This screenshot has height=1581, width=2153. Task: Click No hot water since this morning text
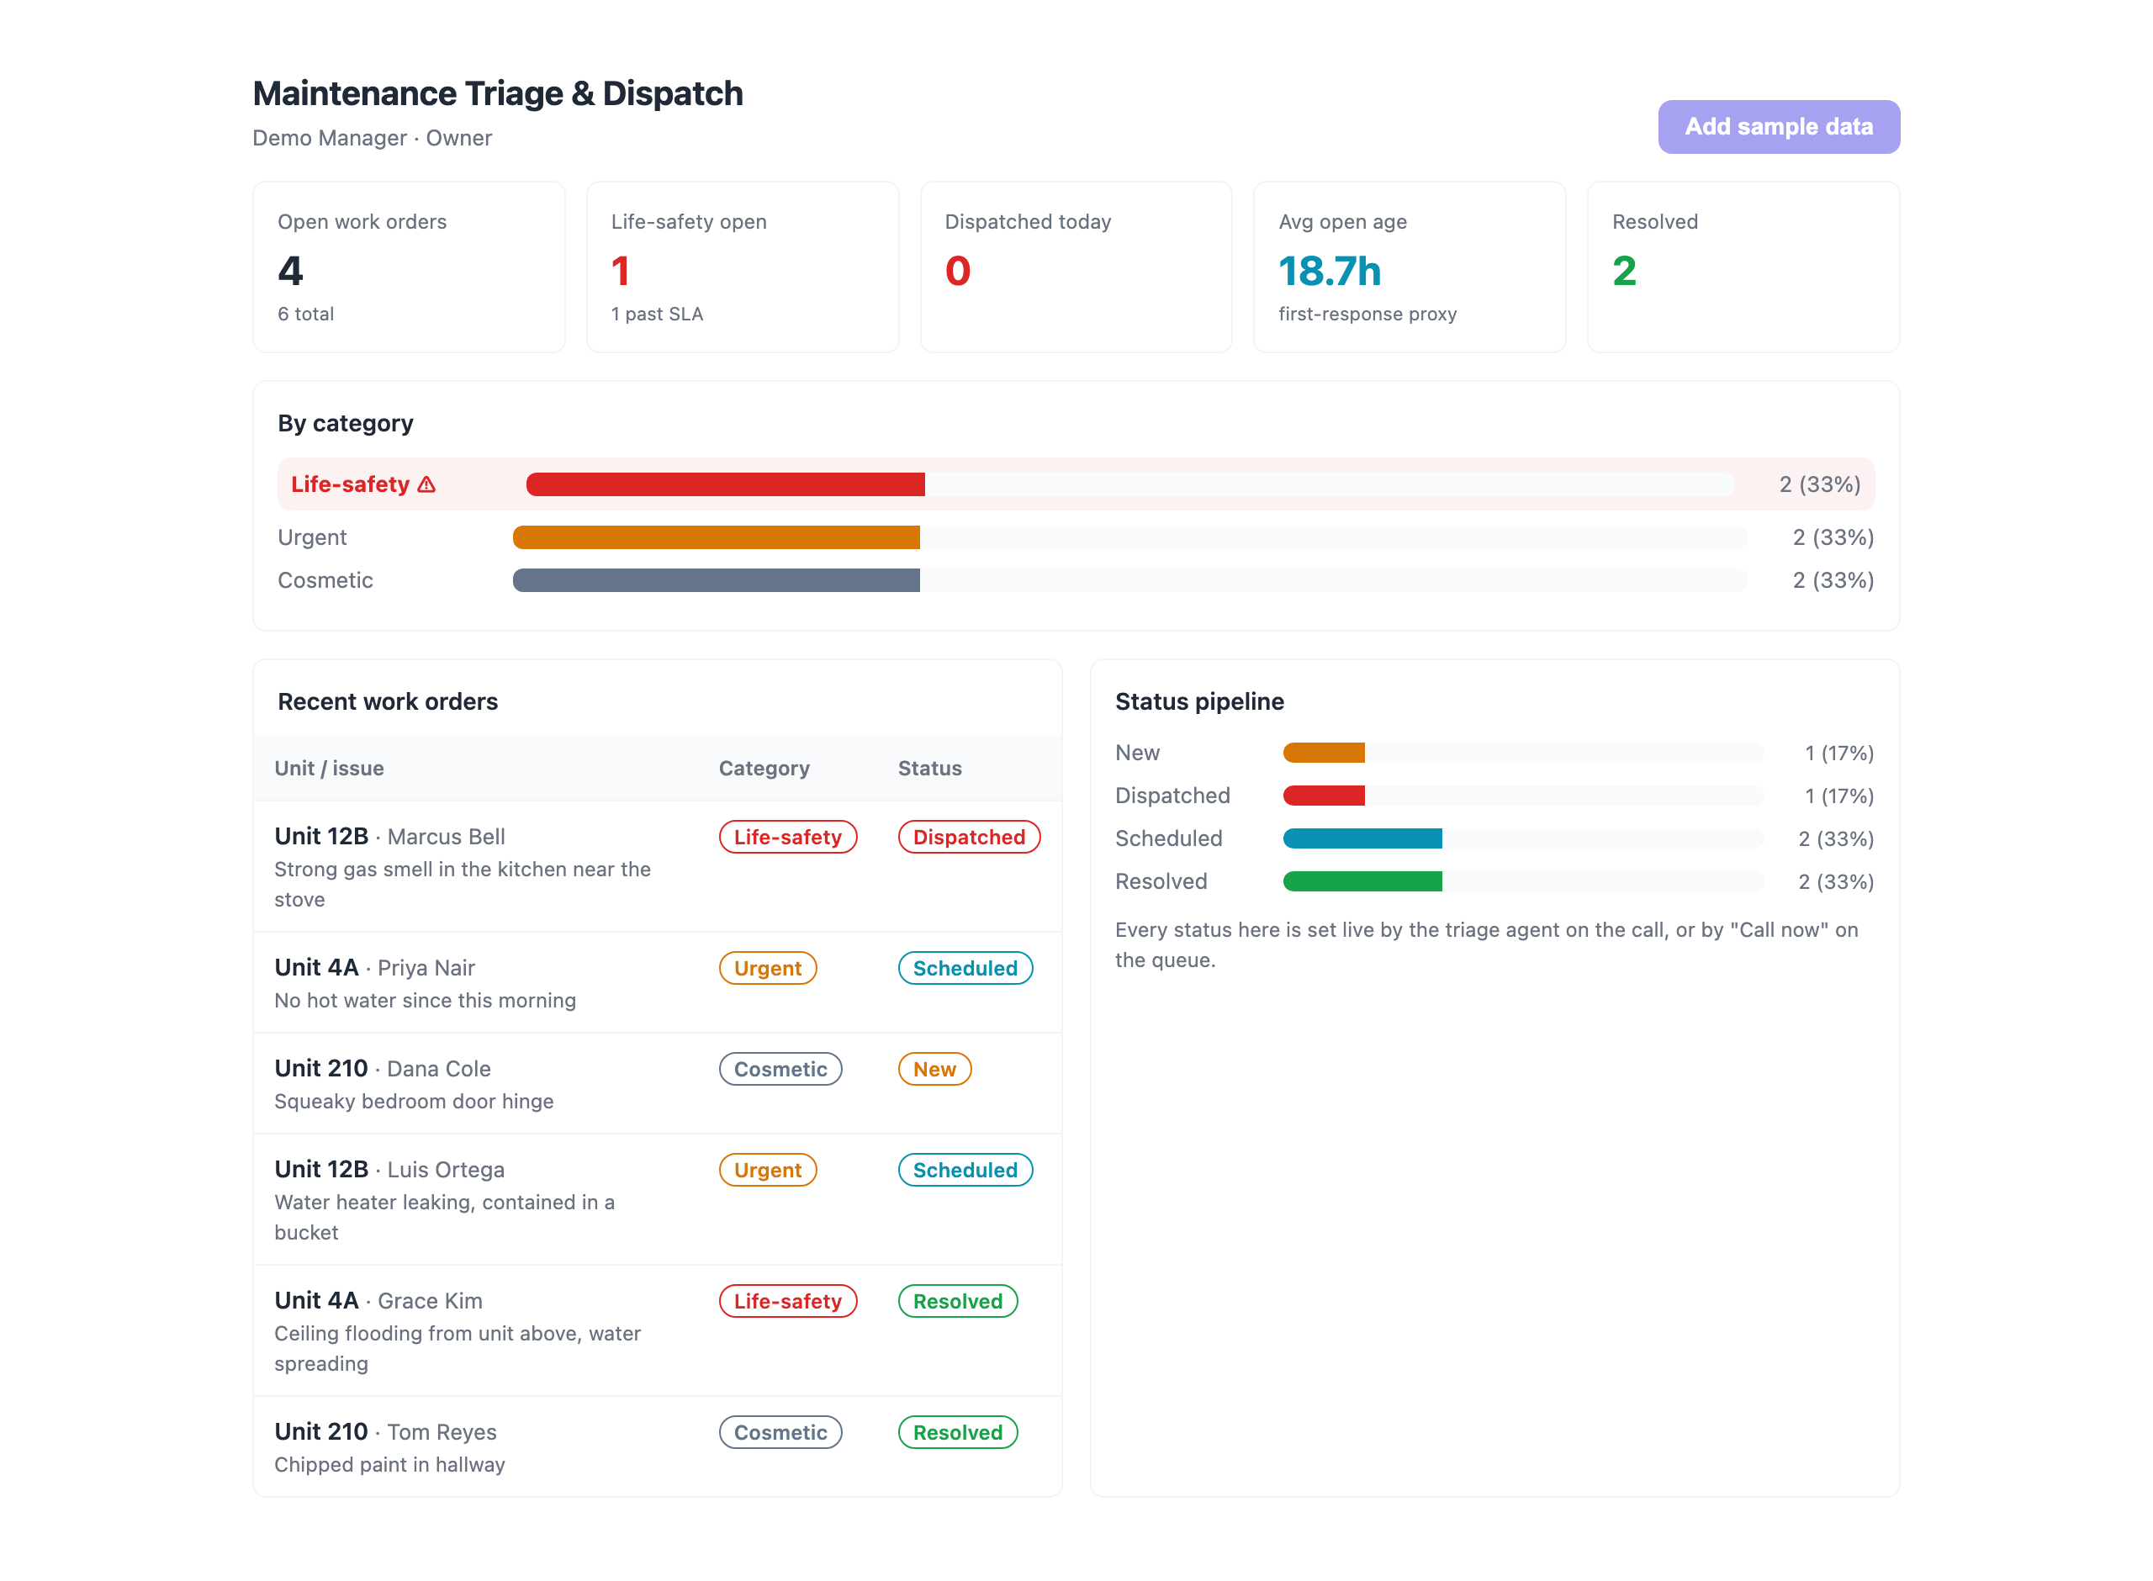click(x=425, y=1000)
